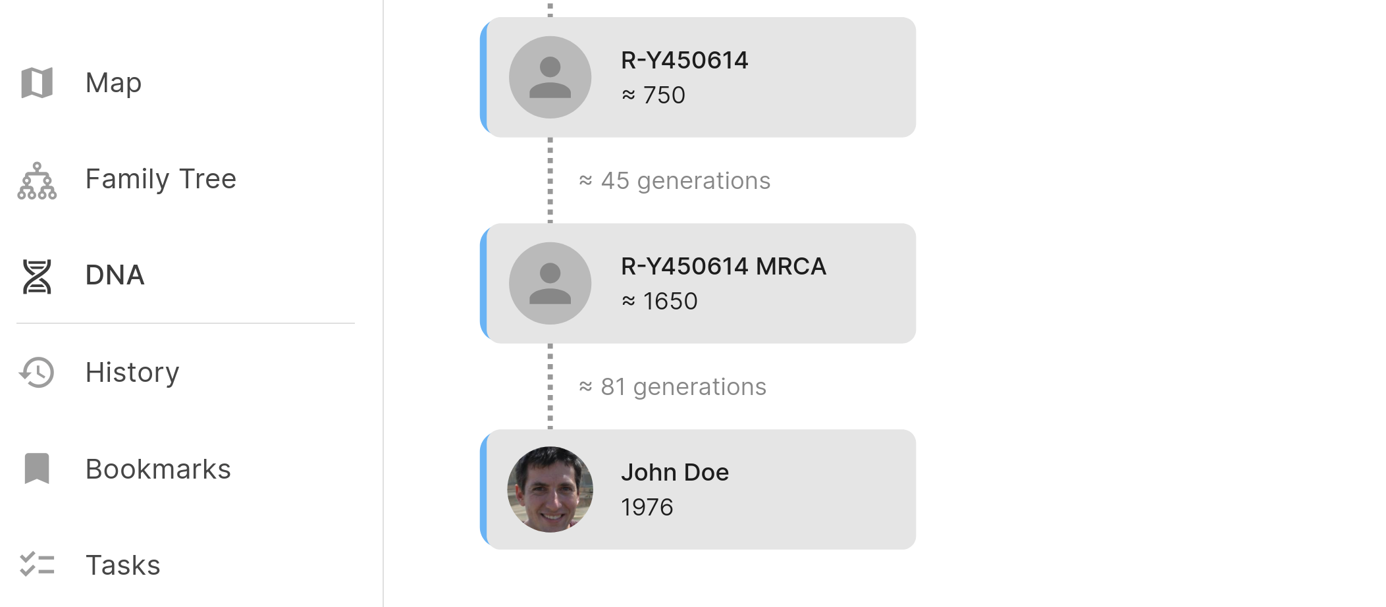Go to the History page
This screenshot has height=607, width=1386.
pos(132,373)
